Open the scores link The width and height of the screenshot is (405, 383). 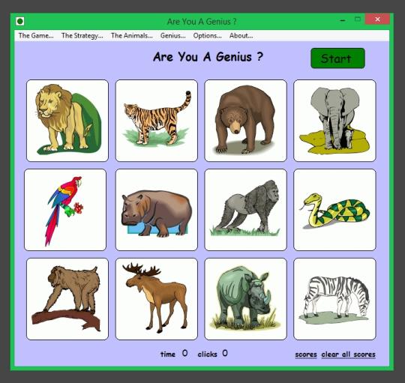pos(306,355)
